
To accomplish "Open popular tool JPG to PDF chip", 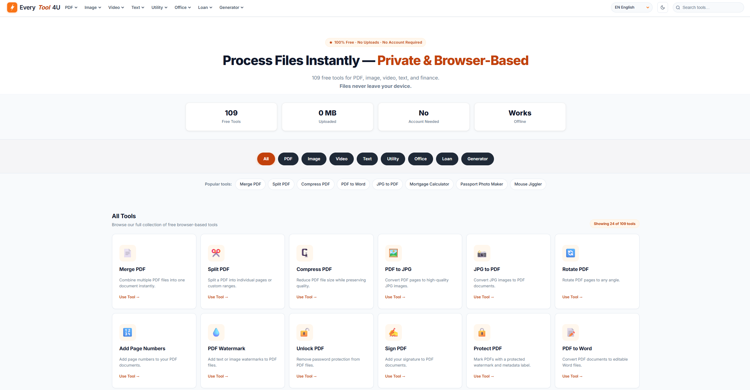I will 387,184.
